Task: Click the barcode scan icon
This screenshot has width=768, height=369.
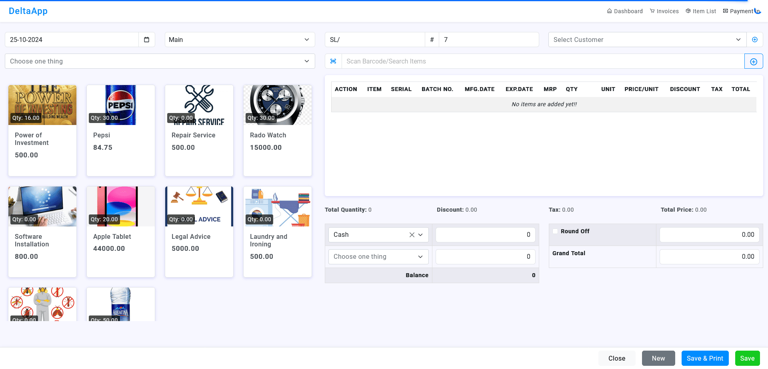Action: (x=332, y=61)
